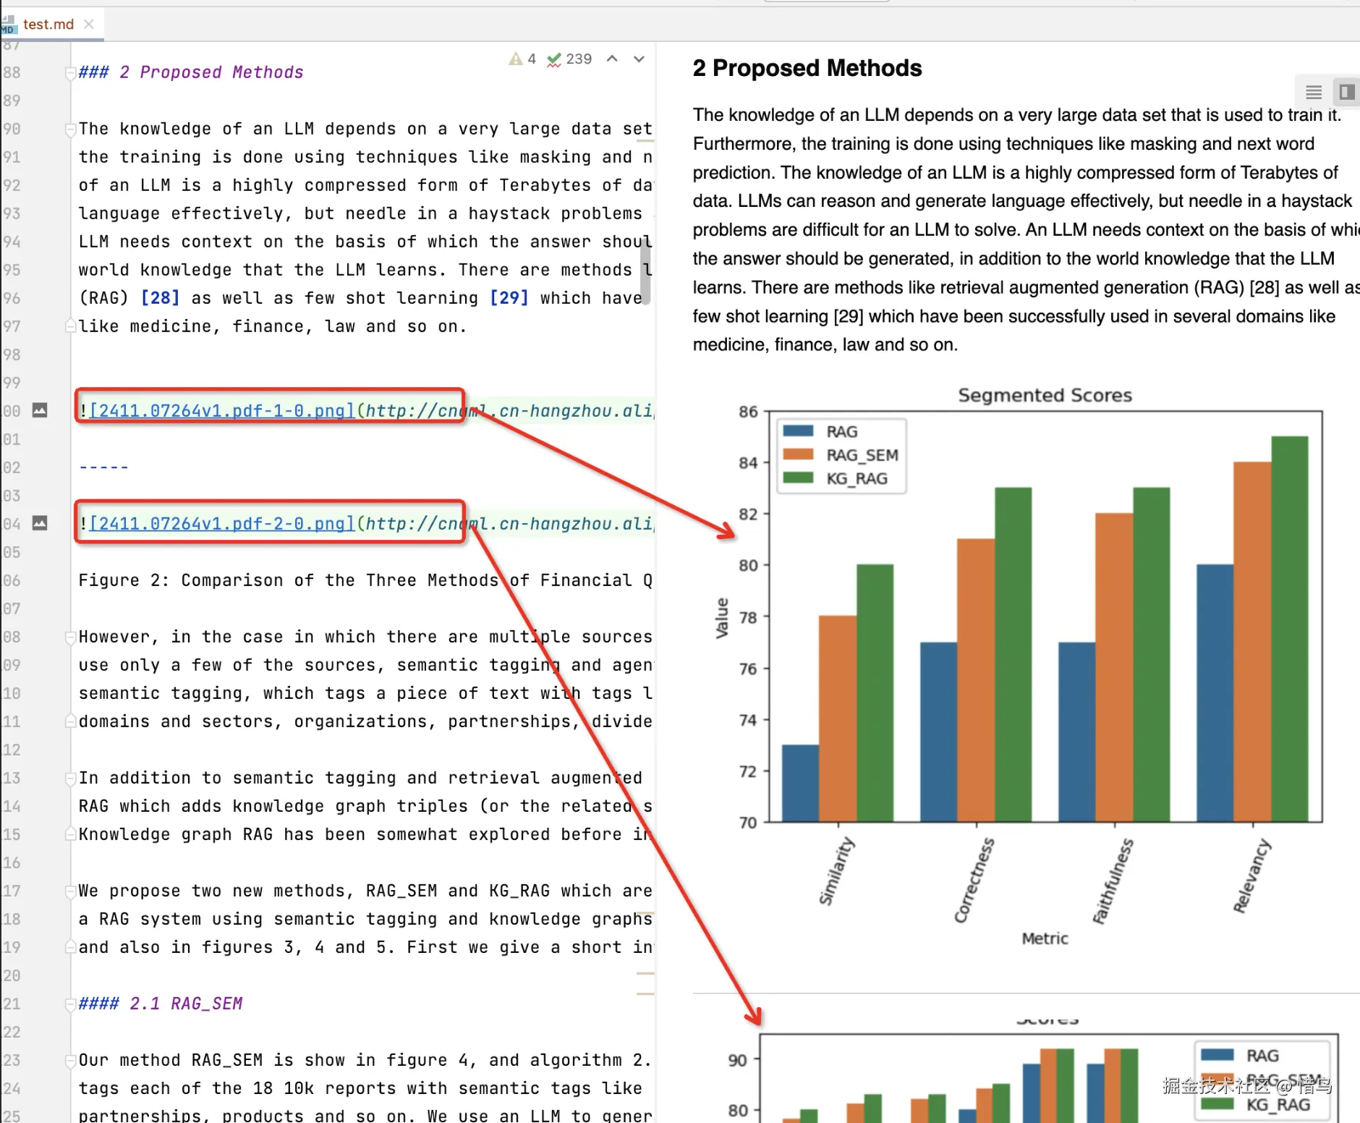Click gutter image icon beside pdf-1-0.png line
The height and width of the screenshot is (1123, 1360).
(x=40, y=410)
